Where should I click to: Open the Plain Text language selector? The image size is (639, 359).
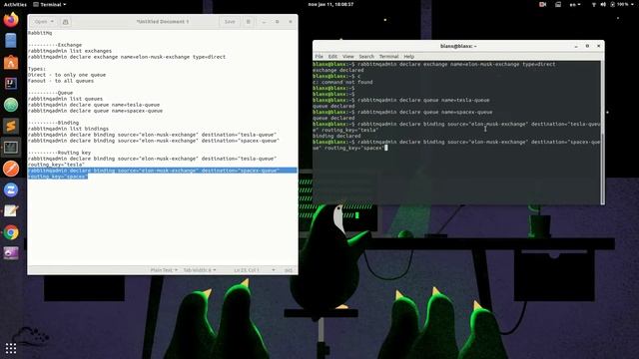[x=164, y=270]
